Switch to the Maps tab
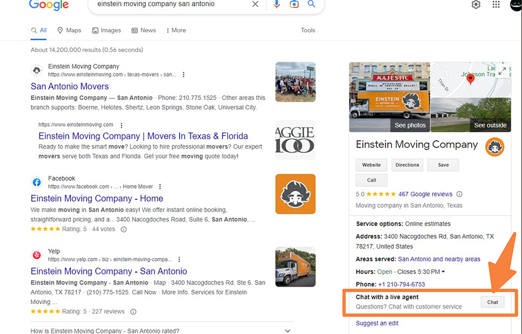The width and height of the screenshot is (522, 334). point(69,30)
